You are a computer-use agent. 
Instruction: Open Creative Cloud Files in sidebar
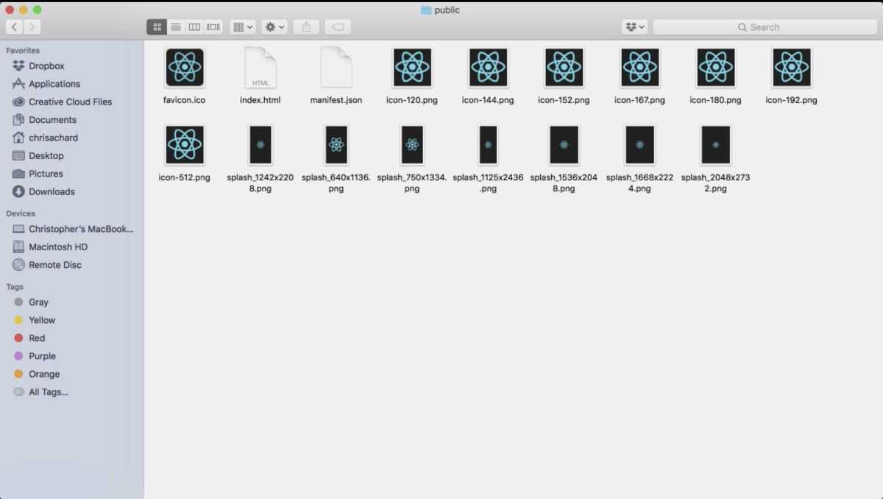(x=72, y=102)
